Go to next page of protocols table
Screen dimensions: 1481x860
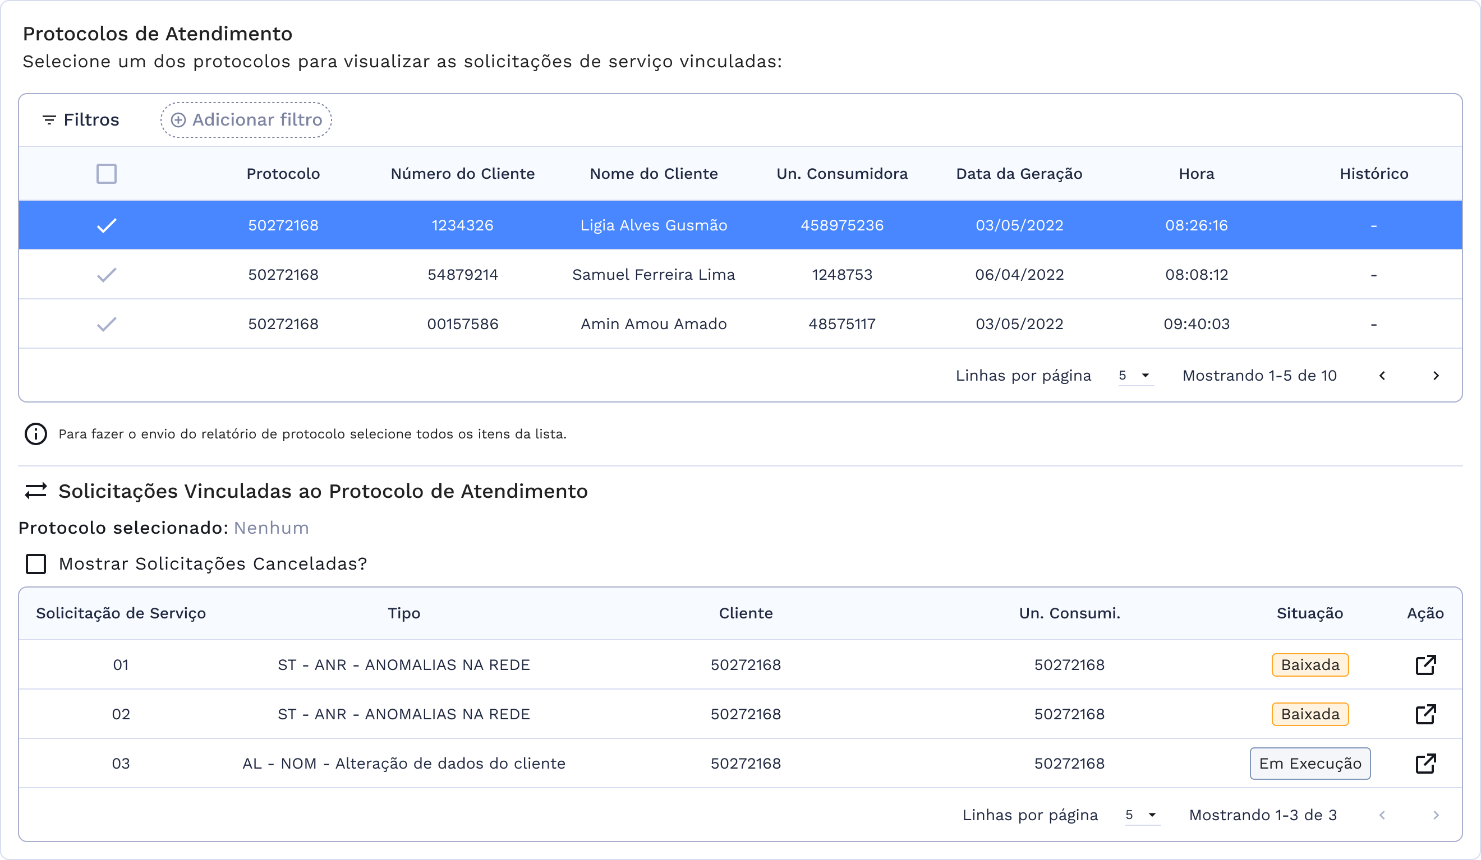1436,376
